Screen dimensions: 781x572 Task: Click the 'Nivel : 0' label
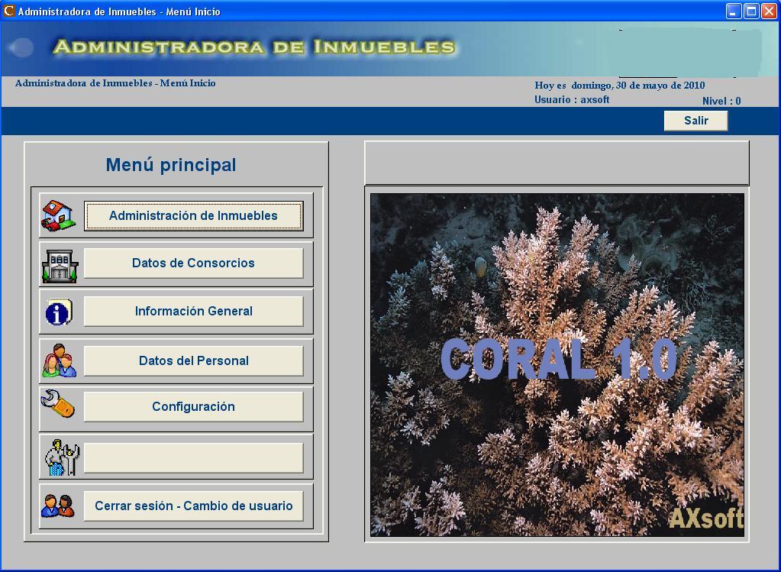tap(721, 101)
